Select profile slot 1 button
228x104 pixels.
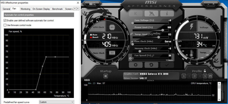[184, 76]
